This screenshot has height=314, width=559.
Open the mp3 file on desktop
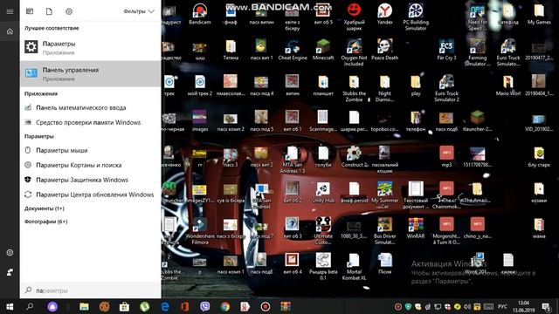446,157
